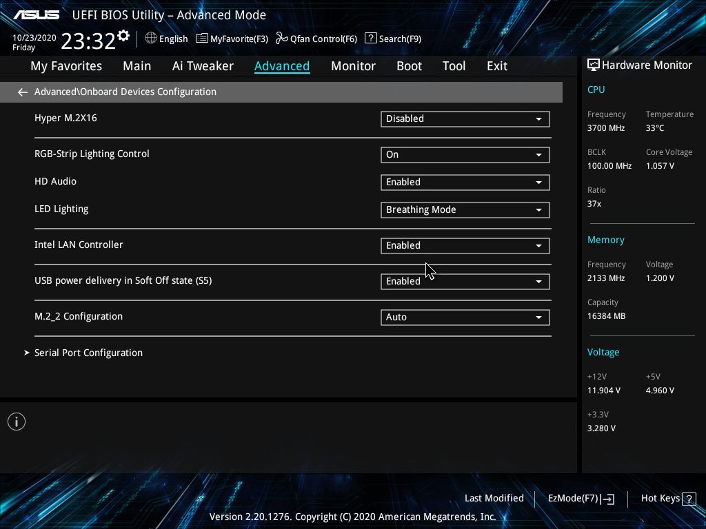This screenshot has width=706, height=529.
Task: Click the 1.057 V core voltage value
Action: point(660,166)
